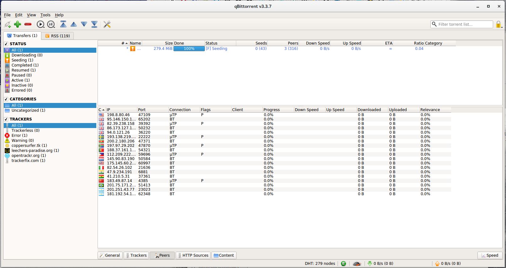The width and height of the screenshot is (506, 268).
Task: Select the coppersurfer.tk (1) tracker
Action: click(x=50, y=146)
